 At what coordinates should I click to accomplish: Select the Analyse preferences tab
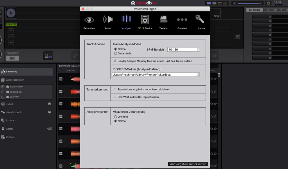click(x=126, y=22)
